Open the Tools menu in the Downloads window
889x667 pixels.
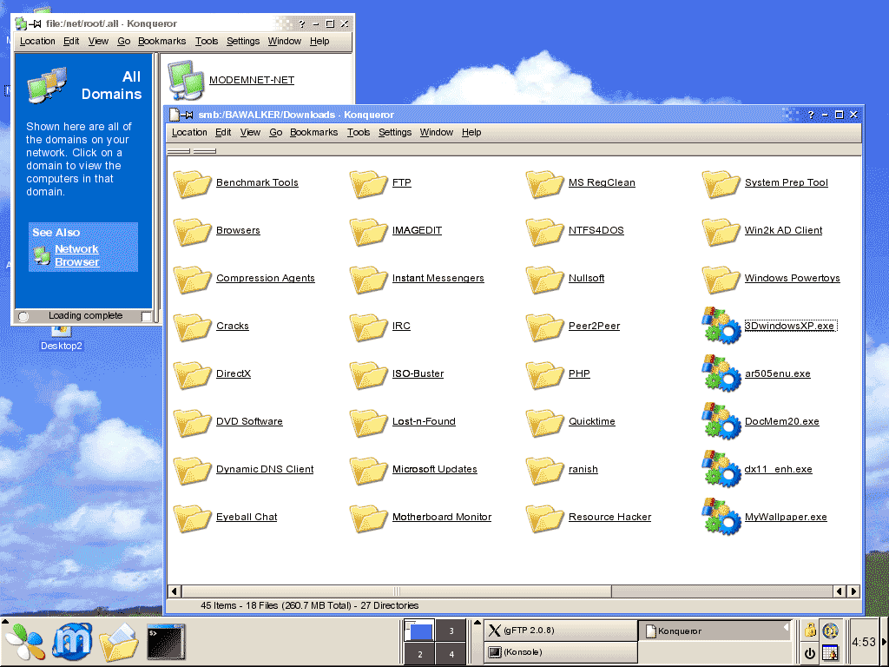click(358, 133)
